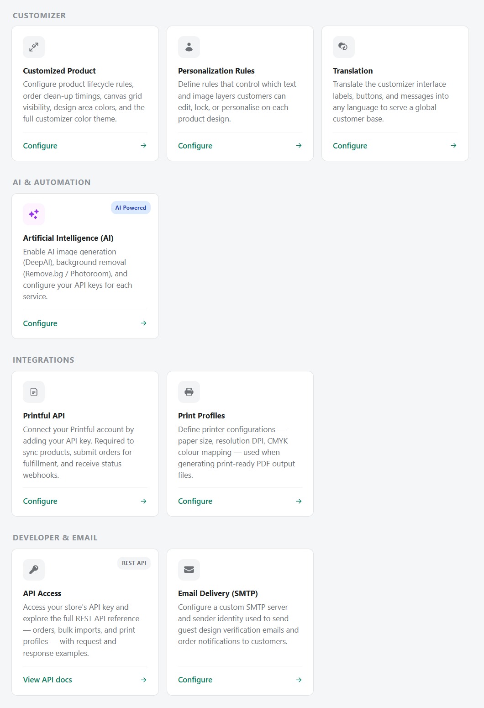This screenshot has width=484, height=708.
Task: Select the Translation globe icon
Action: (x=343, y=47)
